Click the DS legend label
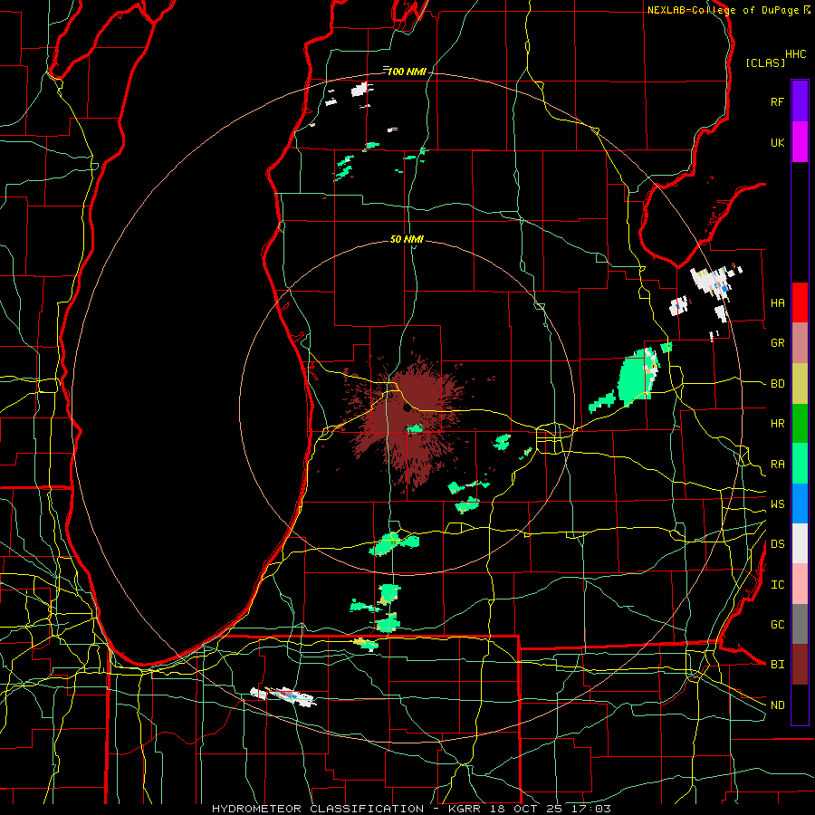The height and width of the screenshot is (815, 815). [x=777, y=544]
